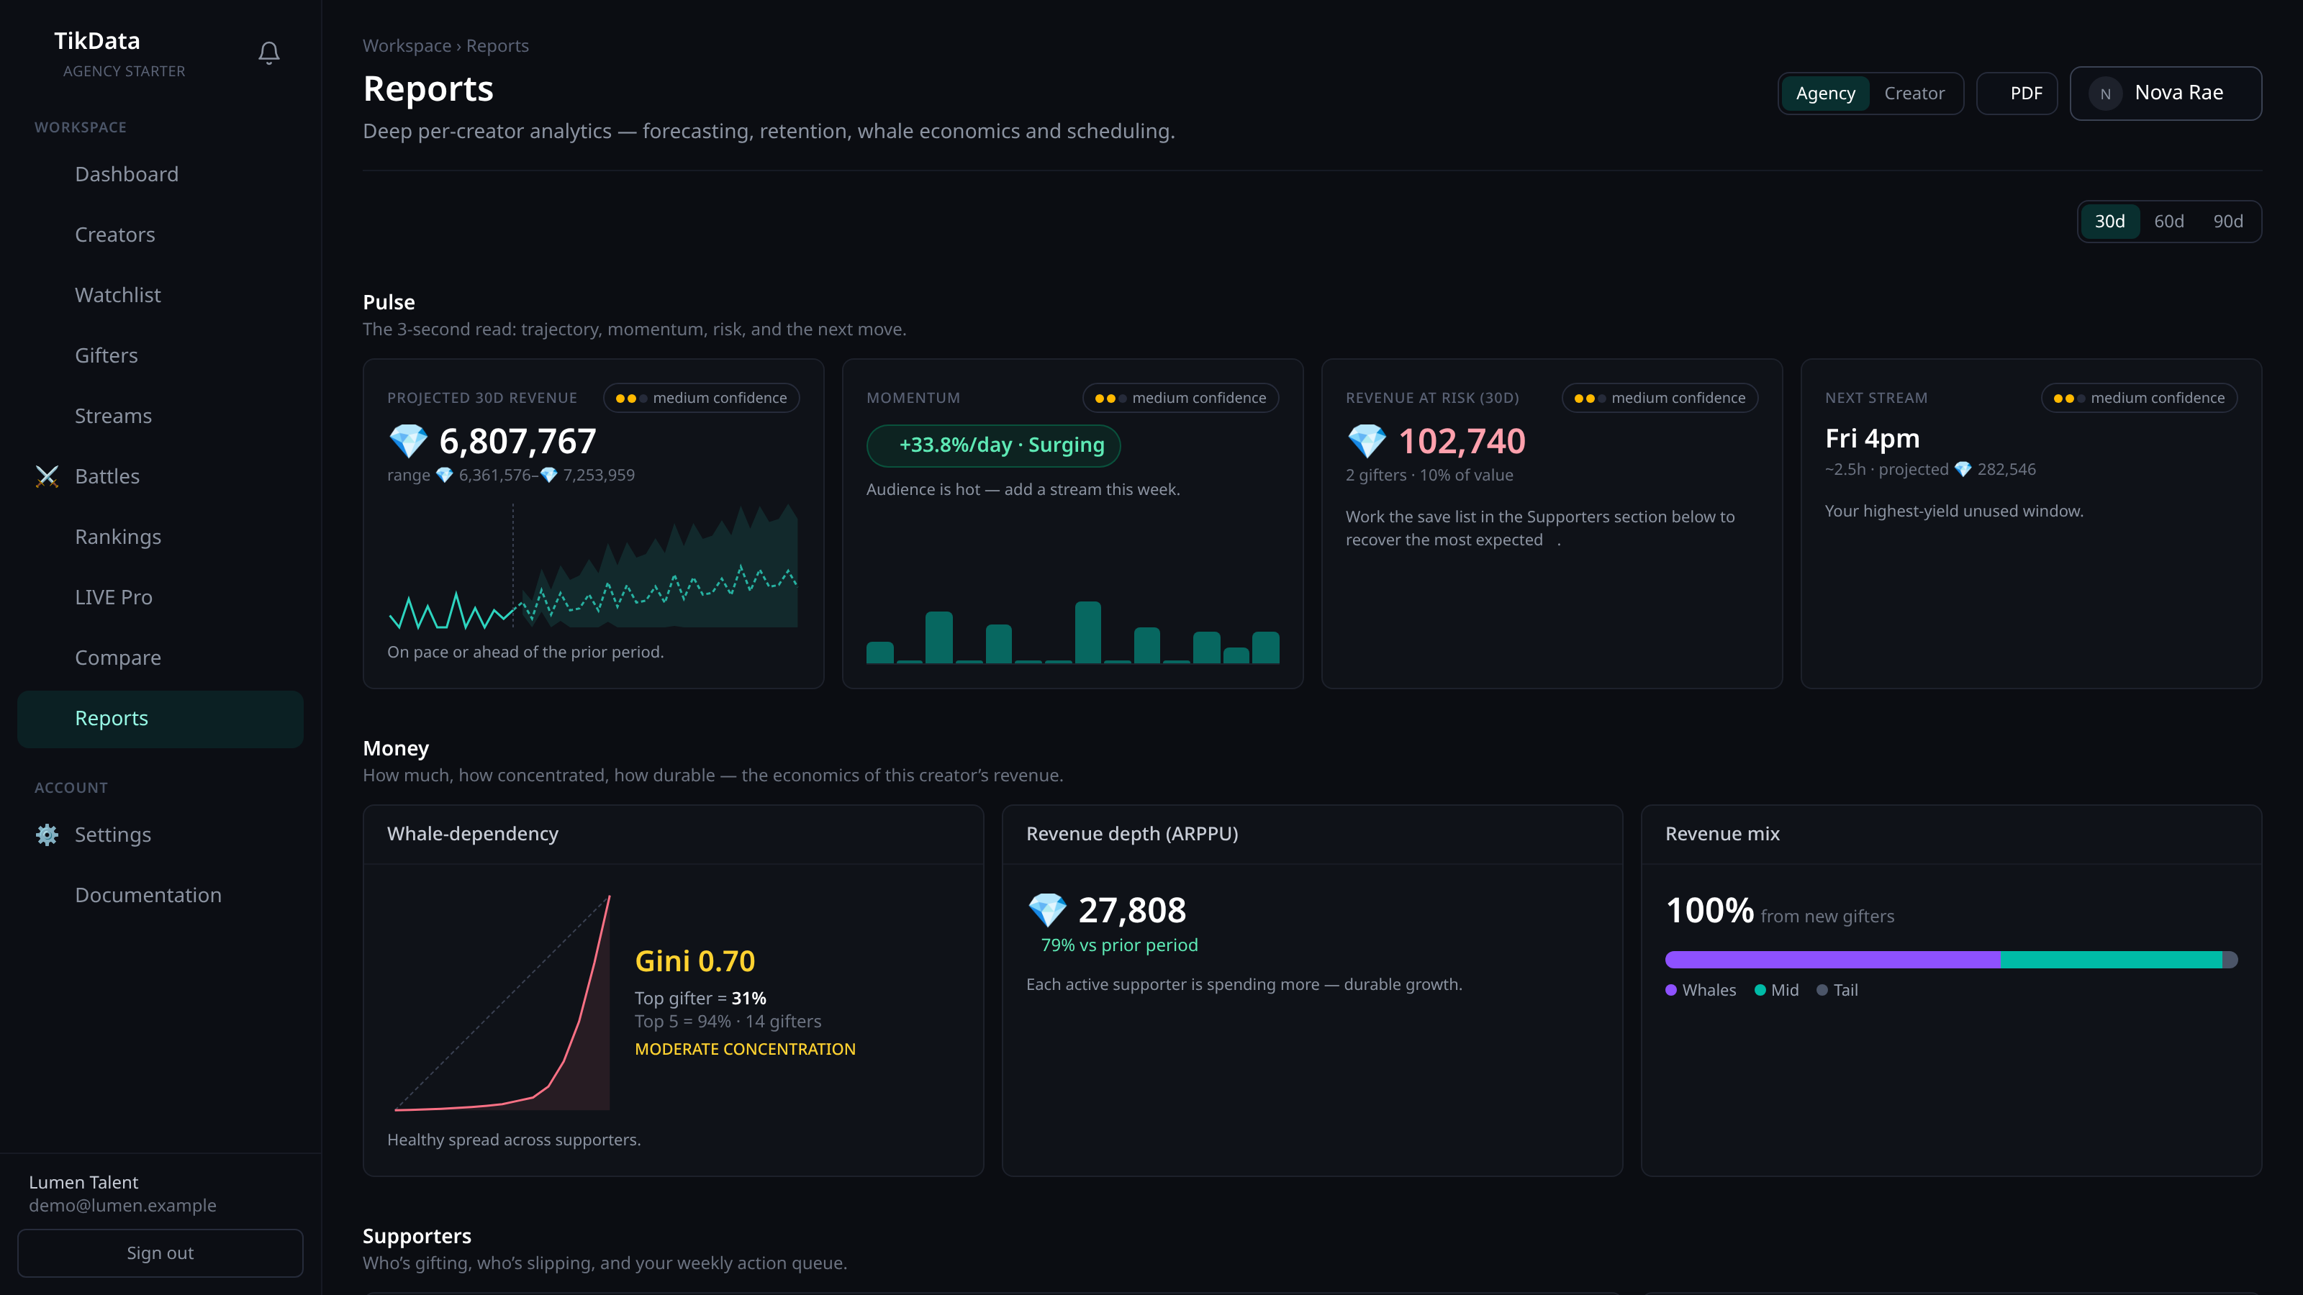Switch to Agency view

coord(1826,93)
